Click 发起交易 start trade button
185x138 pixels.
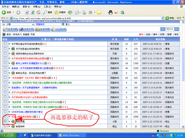tap(27, 29)
